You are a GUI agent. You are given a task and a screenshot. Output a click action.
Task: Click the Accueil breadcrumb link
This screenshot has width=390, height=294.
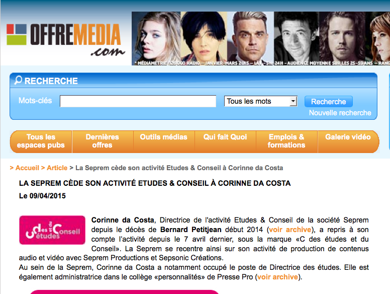pyautogui.click(x=27, y=168)
